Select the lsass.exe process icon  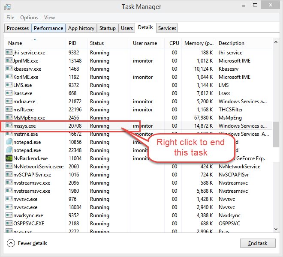(9, 93)
